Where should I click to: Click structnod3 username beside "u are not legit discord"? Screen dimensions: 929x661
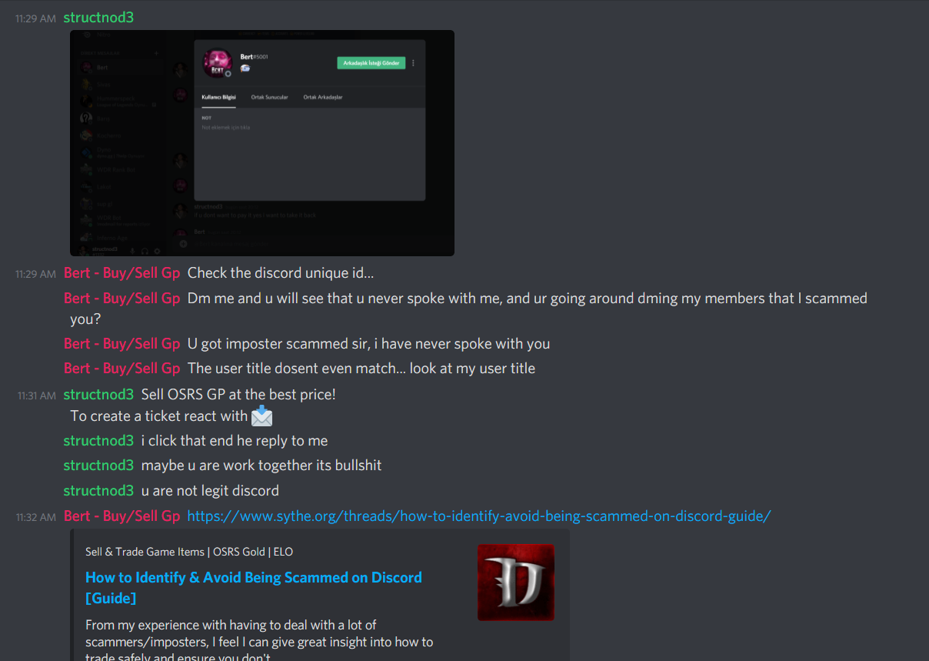click(x=98, y=491)
